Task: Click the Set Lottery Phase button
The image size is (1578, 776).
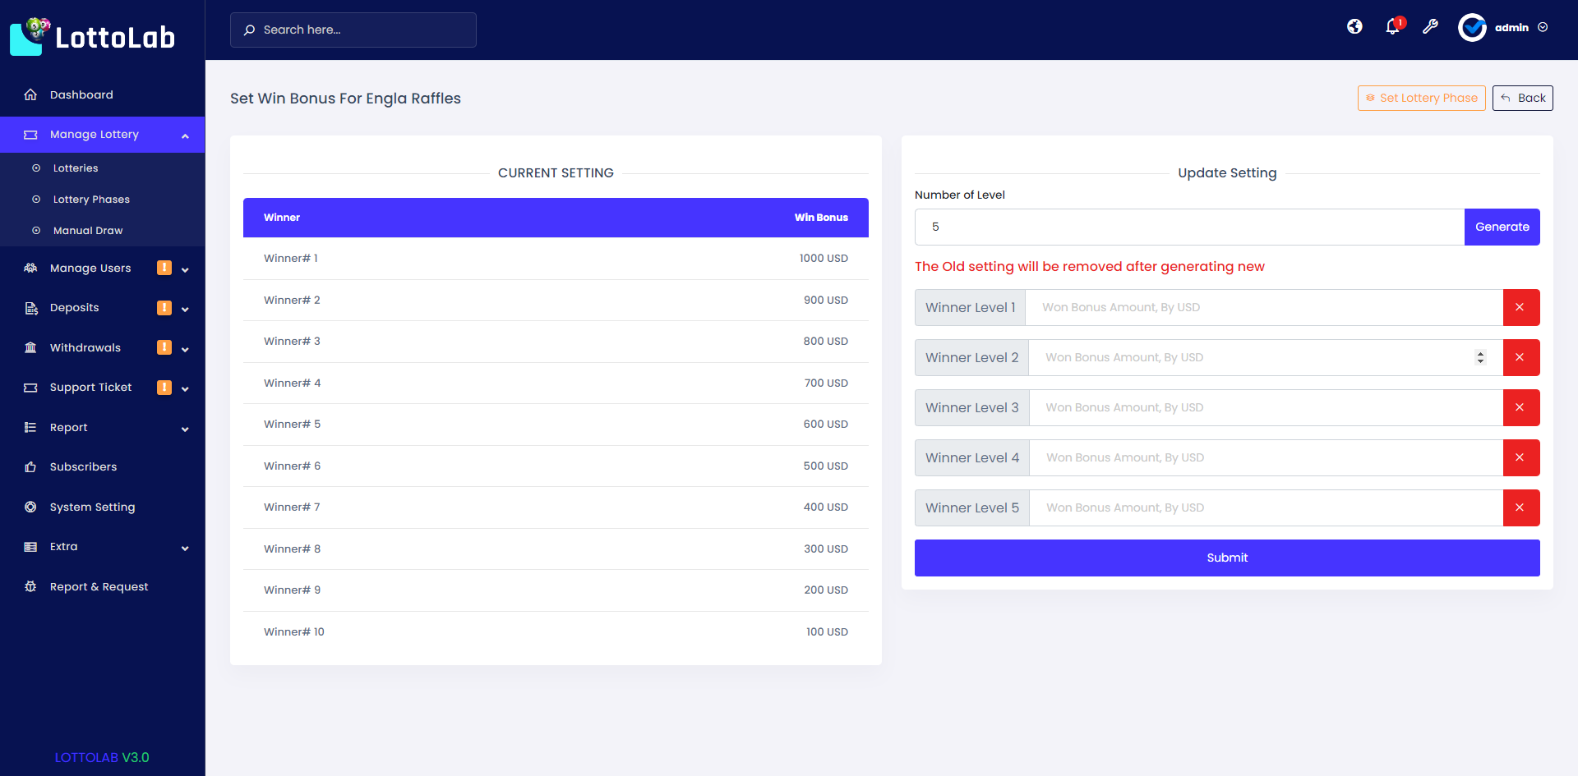Action: pos(1421,98)
